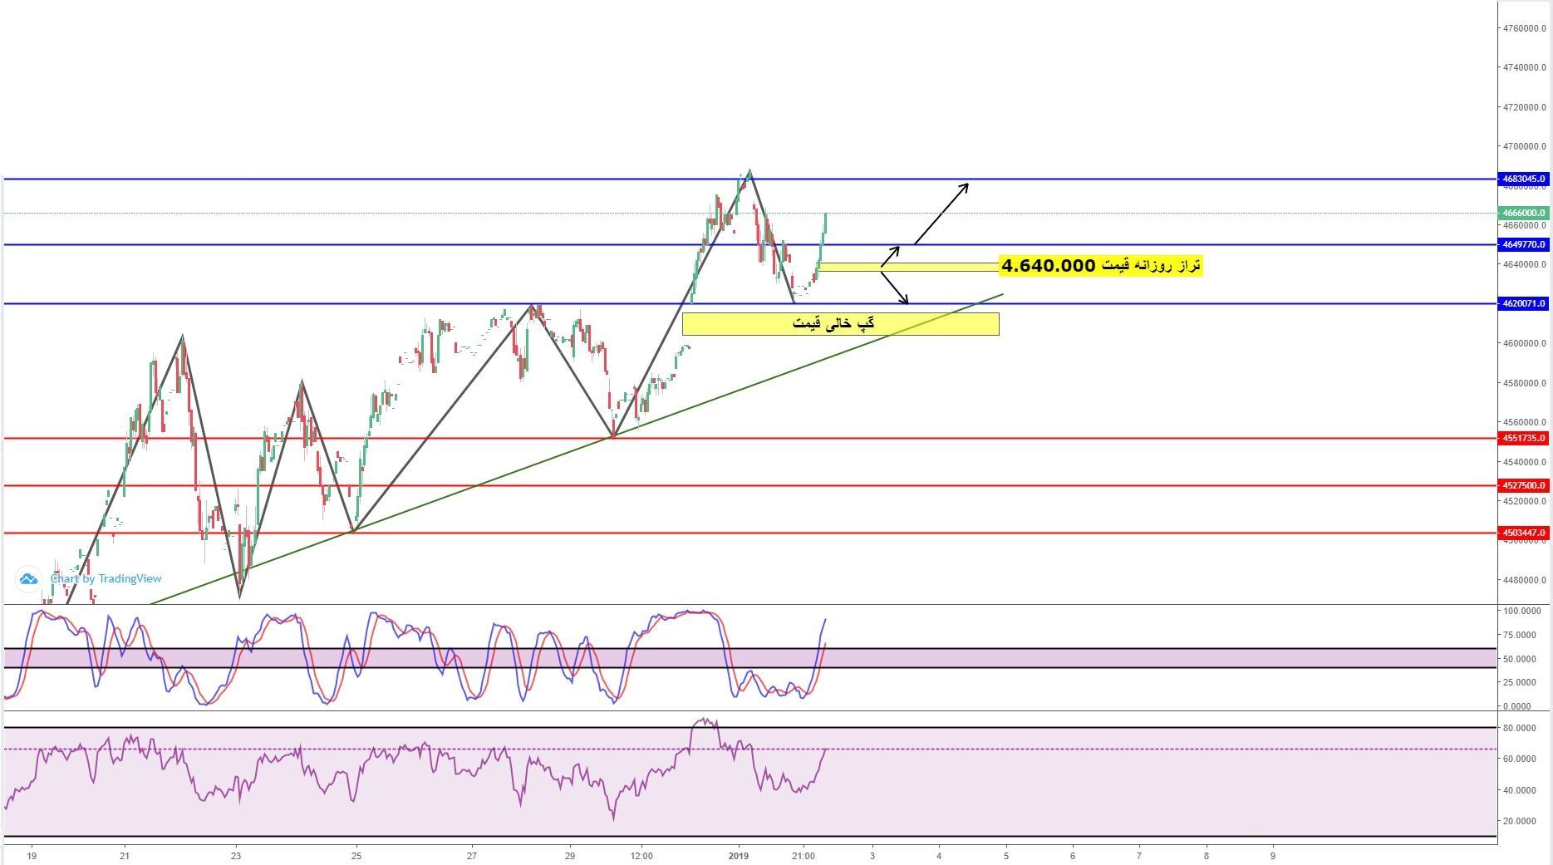Click the 4551735.0 red price label

coord(1523,438)
